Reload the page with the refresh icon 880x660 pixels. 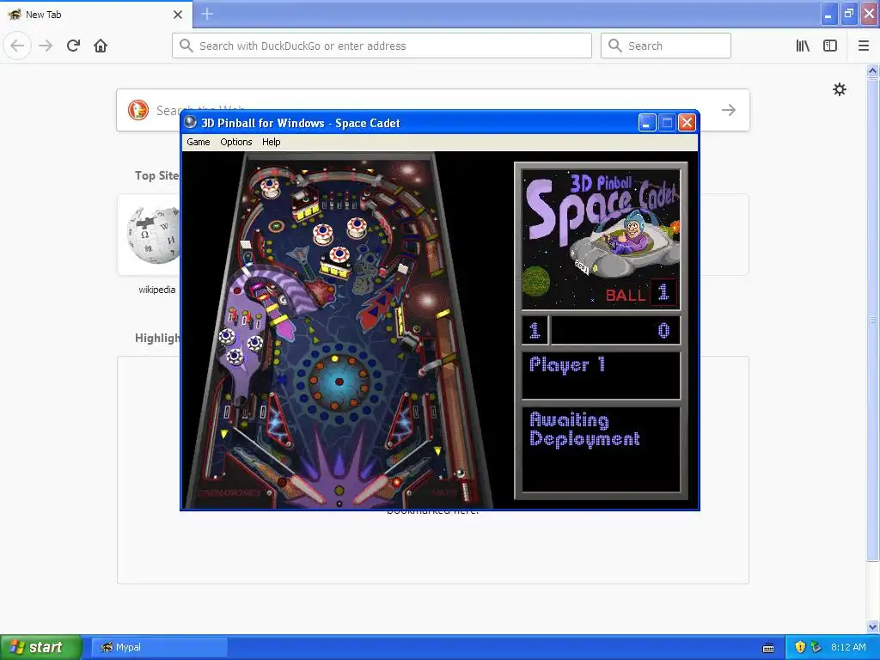click(73, 46)
